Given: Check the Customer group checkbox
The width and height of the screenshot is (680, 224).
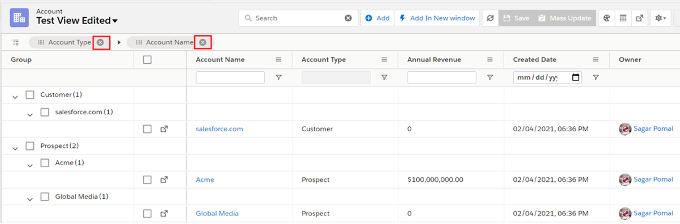Looking at the screenshot, I should coord(30,95).
